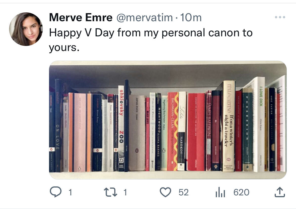Share tweet via upload arrow icon

click(x=280, y=192)
